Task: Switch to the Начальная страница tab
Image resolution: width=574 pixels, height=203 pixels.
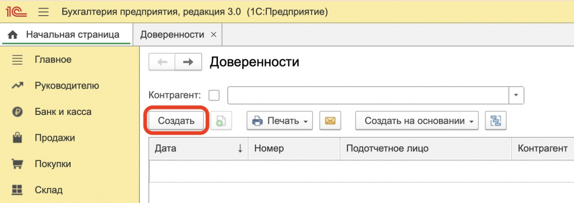Action: [66, 35]
